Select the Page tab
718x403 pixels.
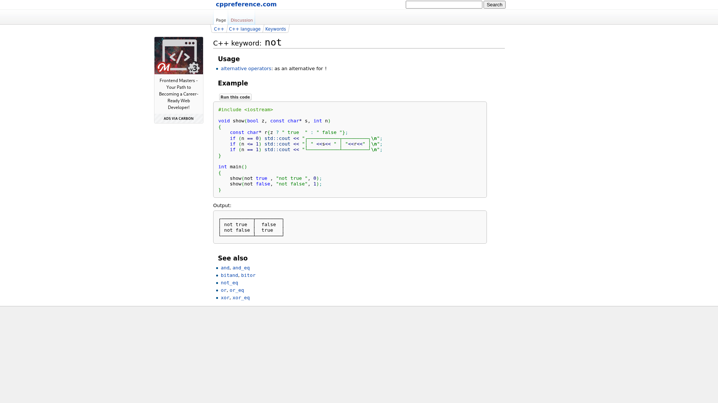click(221, 20)
